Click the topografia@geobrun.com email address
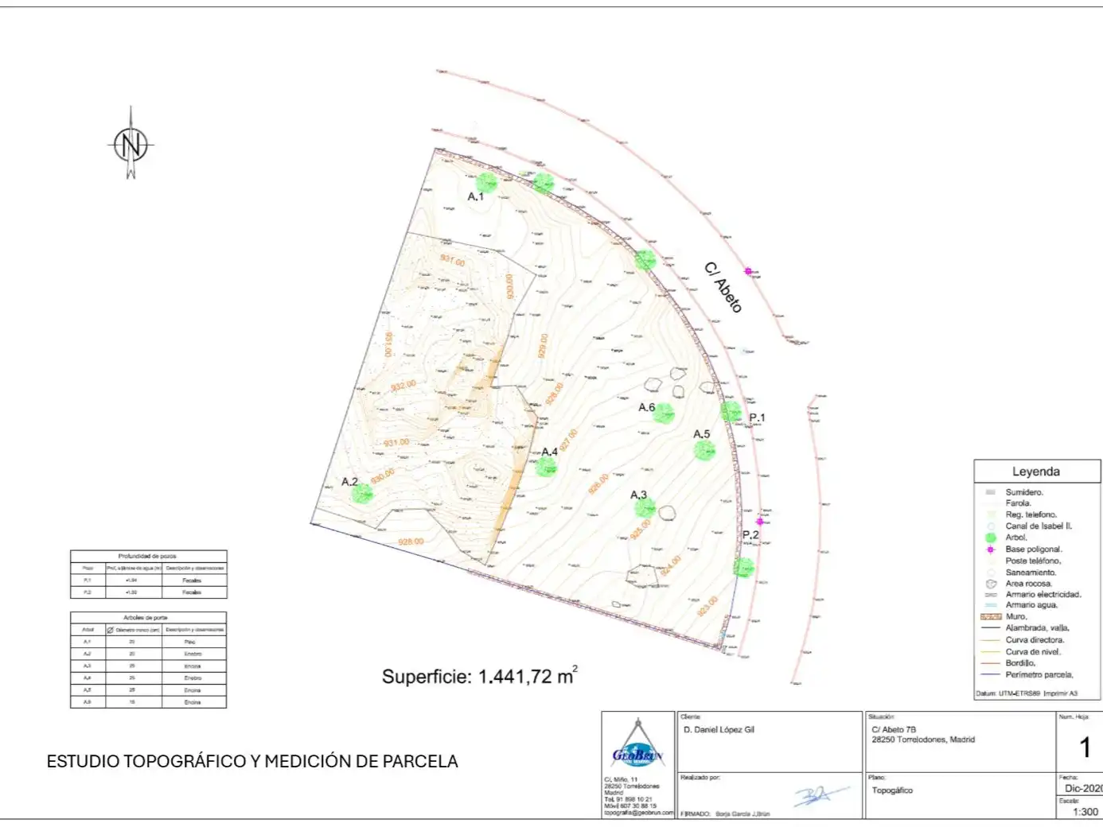Viewport: 1103px width, 827px height. [x=638, y=813]
